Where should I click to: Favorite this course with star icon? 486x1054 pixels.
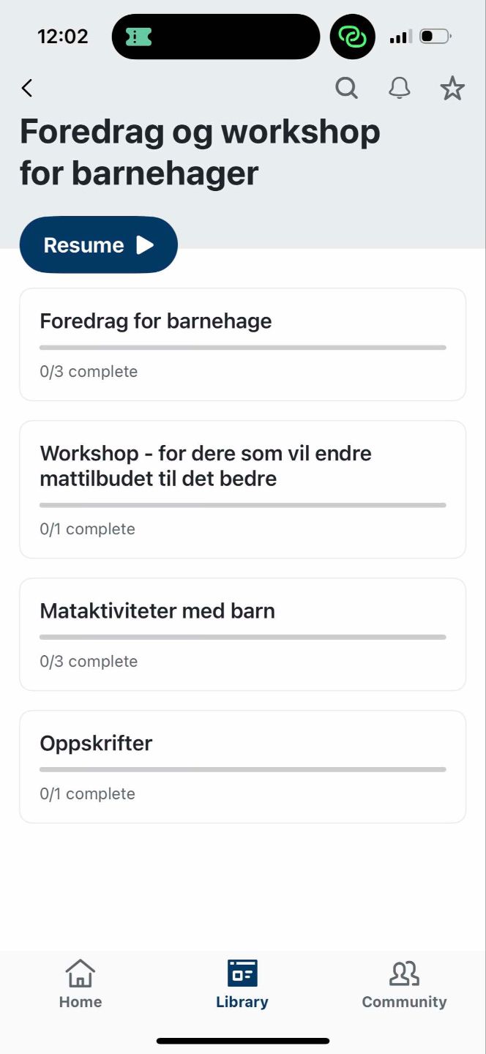point(452,89)
